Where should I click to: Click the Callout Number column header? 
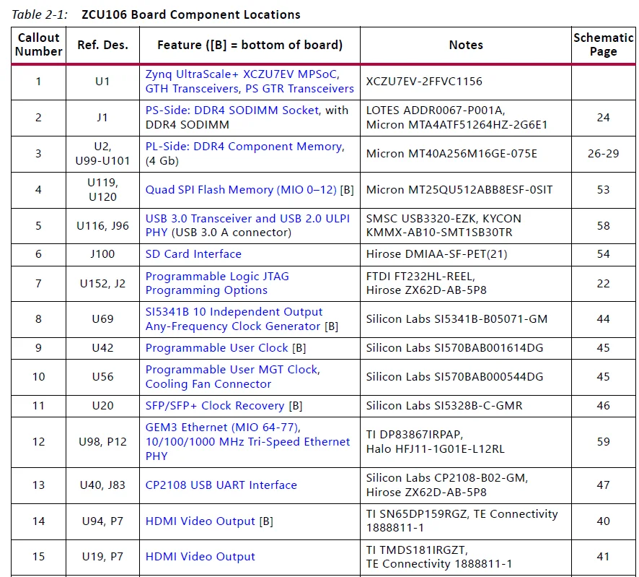[39, 45]
